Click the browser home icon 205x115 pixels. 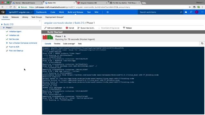(14, 7)
